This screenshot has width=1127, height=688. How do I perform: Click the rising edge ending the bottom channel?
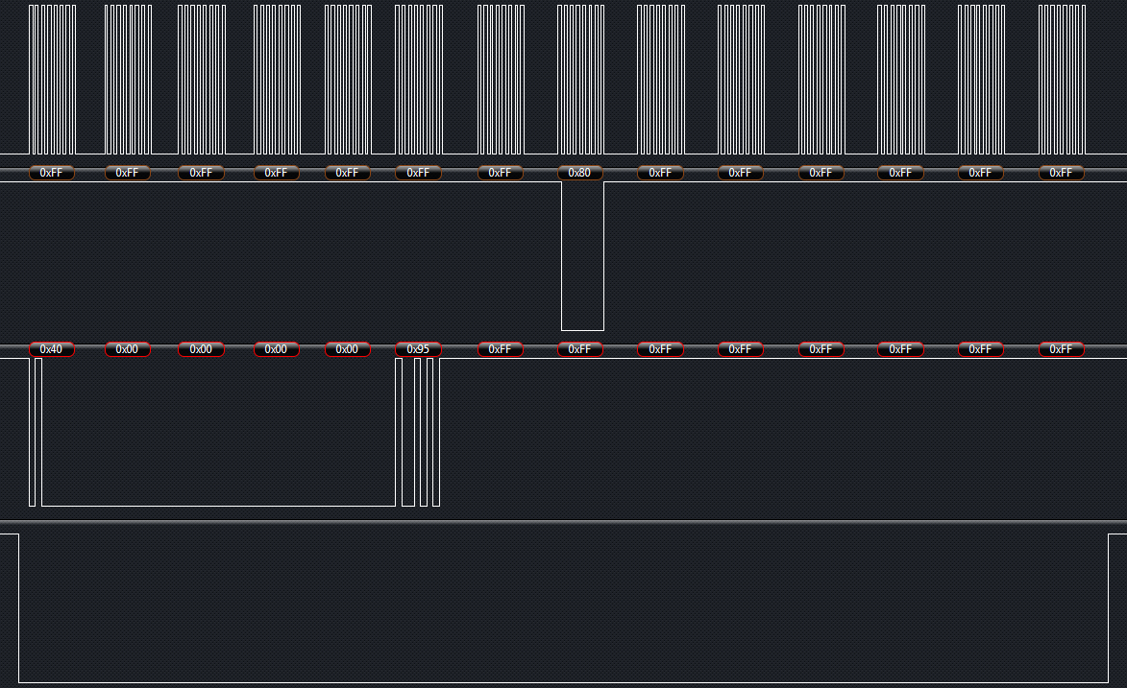tap(1108, 608)
